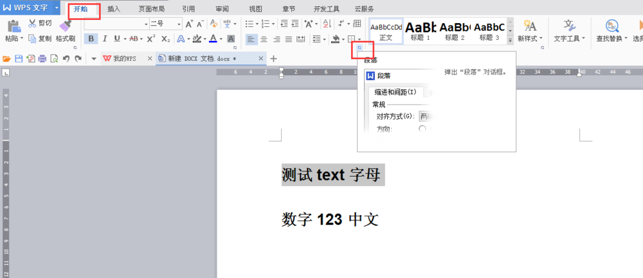This screenshot has width=643, height=278.
Task: Expand the font color dropdown arrow
Action: click(x=221, y=39)
